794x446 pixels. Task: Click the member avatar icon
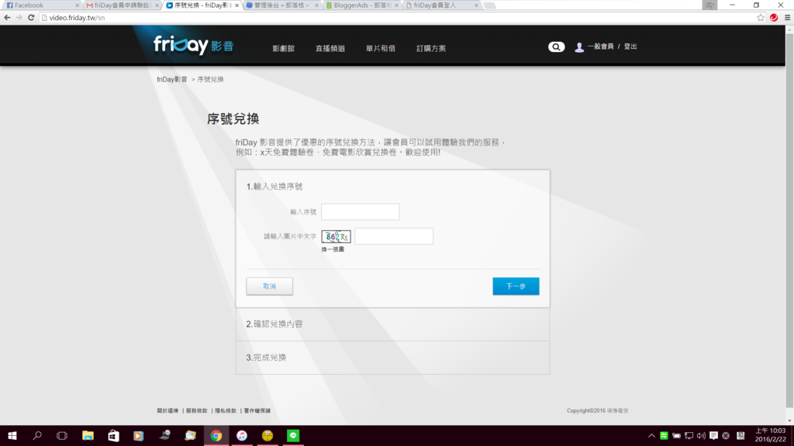pyautogui.click(x=579, y=47)
